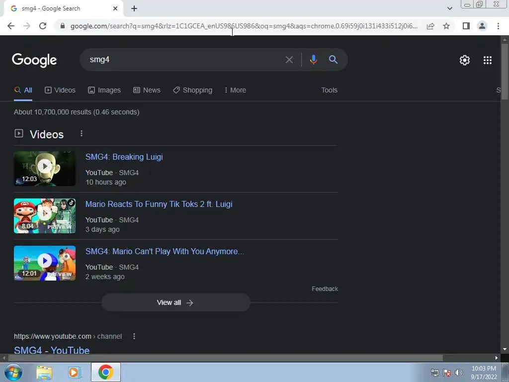Reload the page with the refresh icon
Screen dimensions: 509x382
click(43, 26)
